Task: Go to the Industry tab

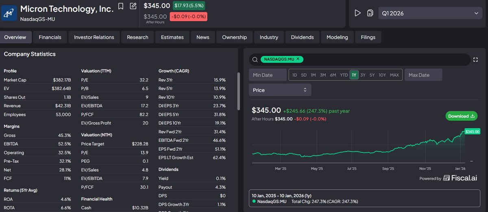Action: coord(269,37)
